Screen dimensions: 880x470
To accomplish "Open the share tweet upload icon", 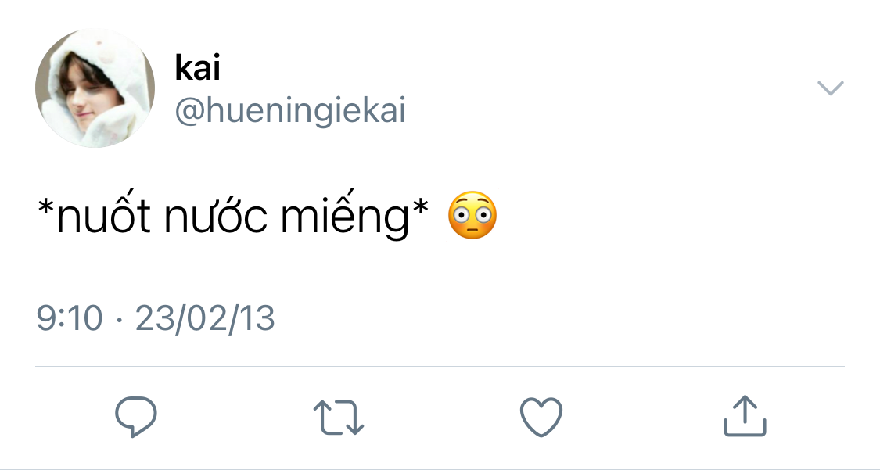I will pyautogui.click(x=745, y=415).
